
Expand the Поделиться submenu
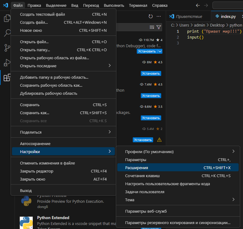pos(63,132)
